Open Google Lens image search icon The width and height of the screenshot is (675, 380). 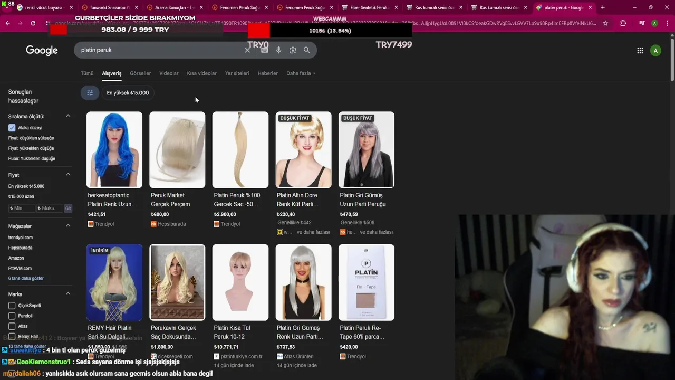point(293,50)
